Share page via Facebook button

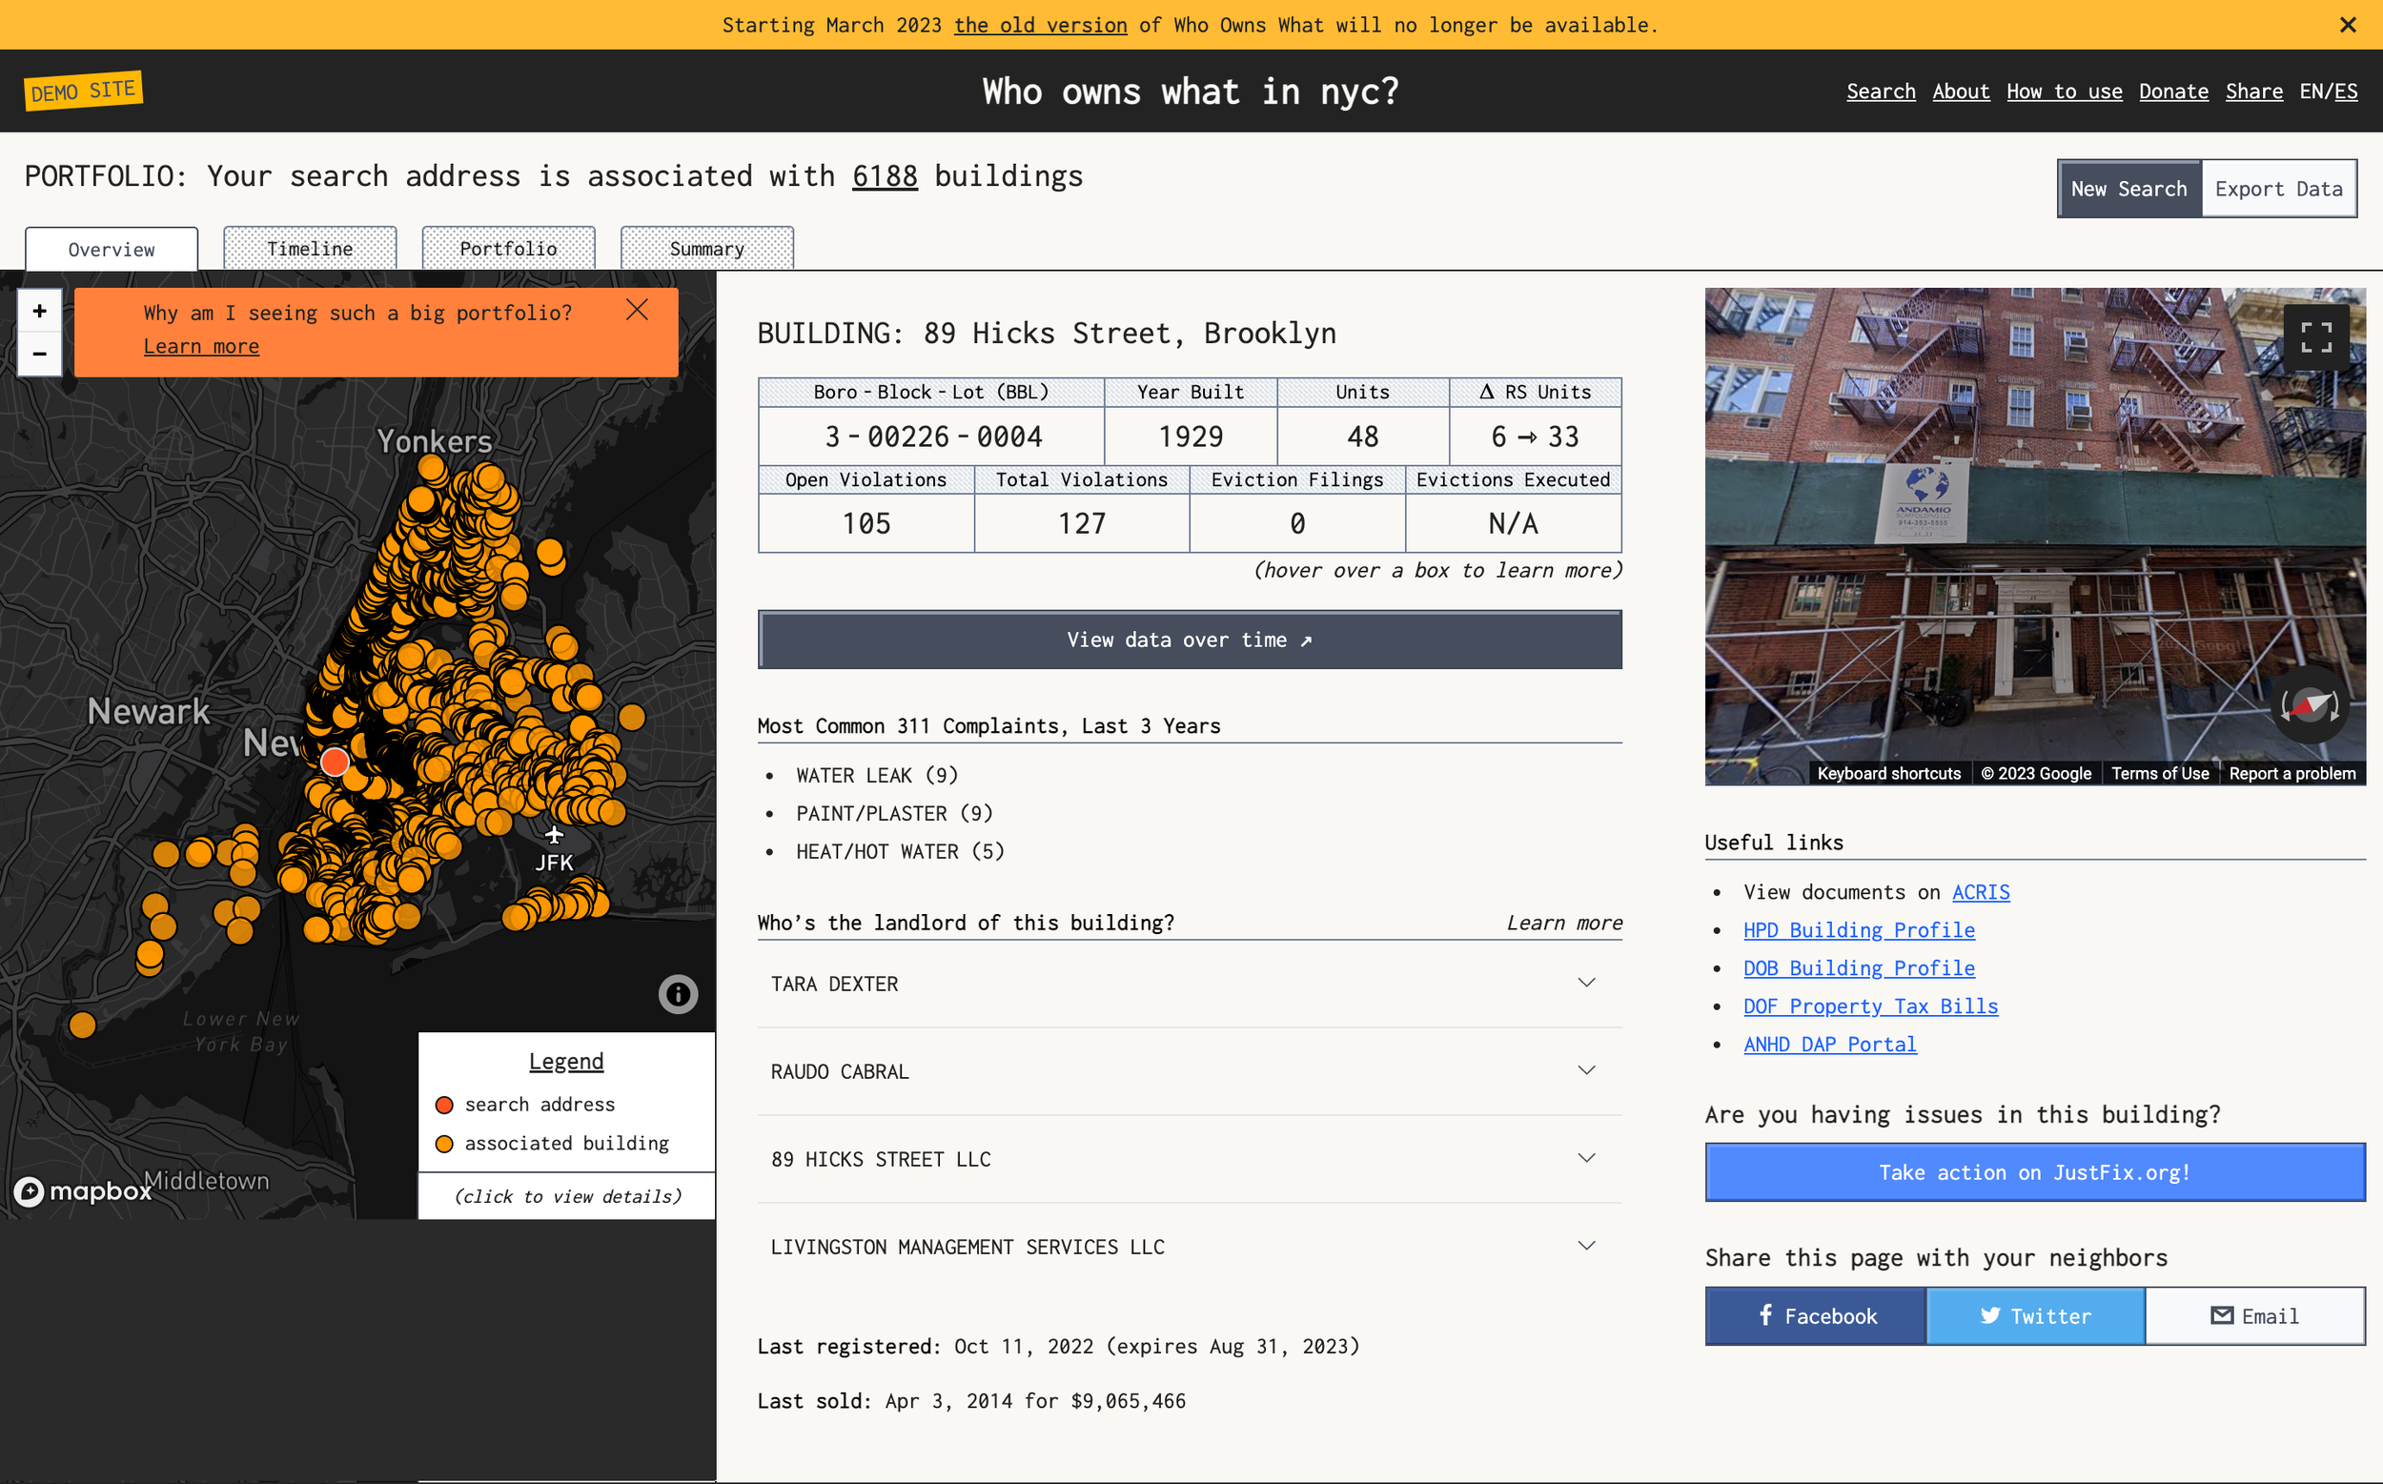click(x=1815, y=1316)
